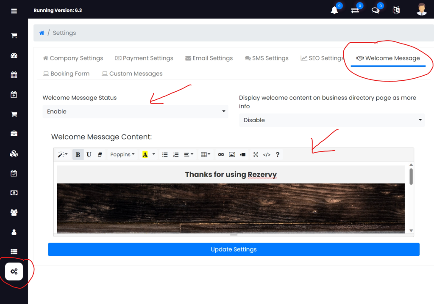Open user profile avatar
The height and width of the screenshot is (304, 434).
click(422, 9)
